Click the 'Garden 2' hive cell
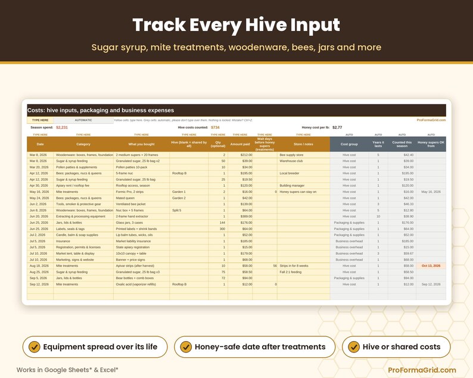473x378 pixels. point(189,198)
